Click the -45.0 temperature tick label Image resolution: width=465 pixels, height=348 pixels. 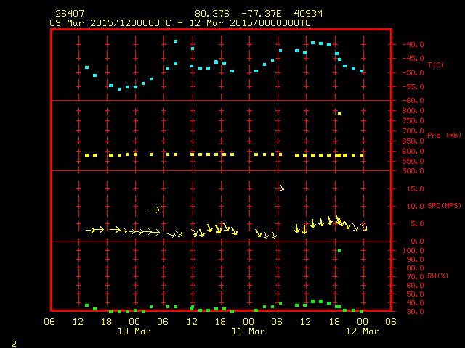click(413, 59)
